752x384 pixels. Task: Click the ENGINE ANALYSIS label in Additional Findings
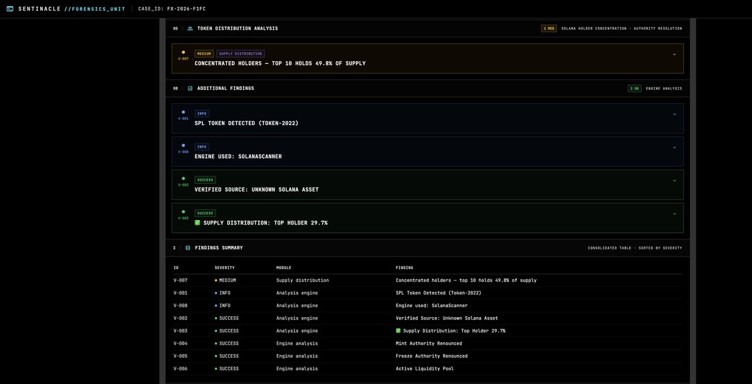[664, 89]
